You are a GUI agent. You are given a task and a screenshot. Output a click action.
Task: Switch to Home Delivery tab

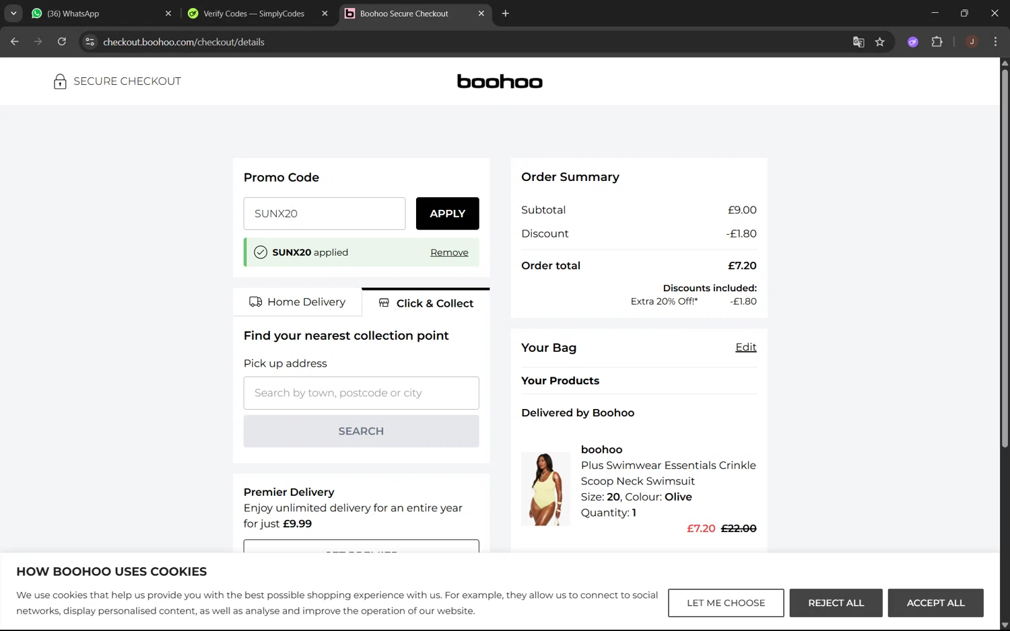point(297,302)
